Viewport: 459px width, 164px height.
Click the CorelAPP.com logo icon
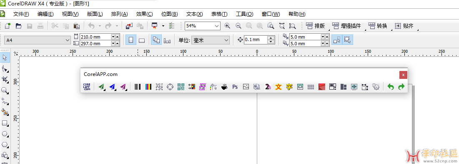tap(87, 86)
